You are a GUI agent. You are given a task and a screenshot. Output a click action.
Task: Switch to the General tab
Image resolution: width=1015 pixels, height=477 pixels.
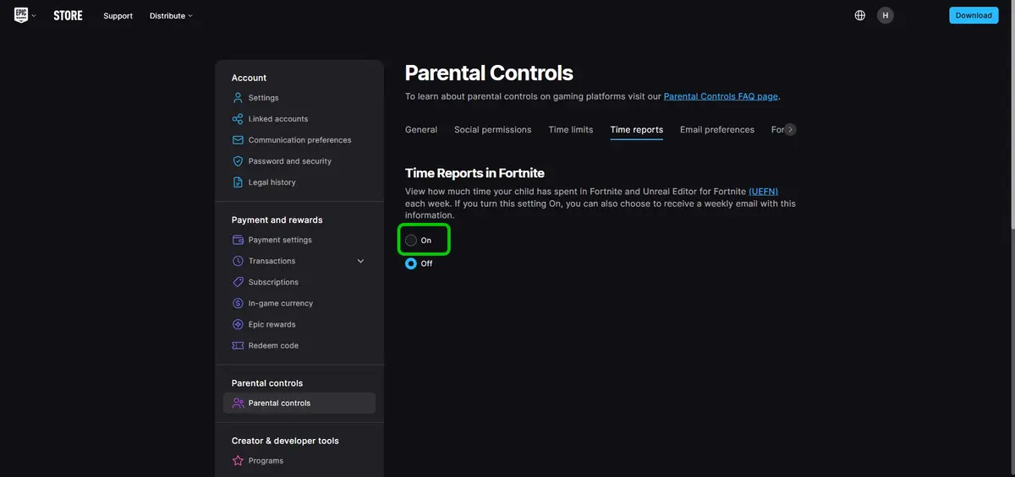421,130
